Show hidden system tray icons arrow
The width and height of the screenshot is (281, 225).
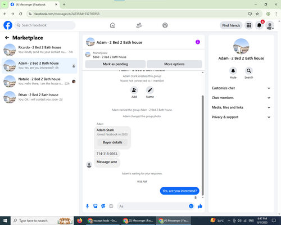(229, 220)
